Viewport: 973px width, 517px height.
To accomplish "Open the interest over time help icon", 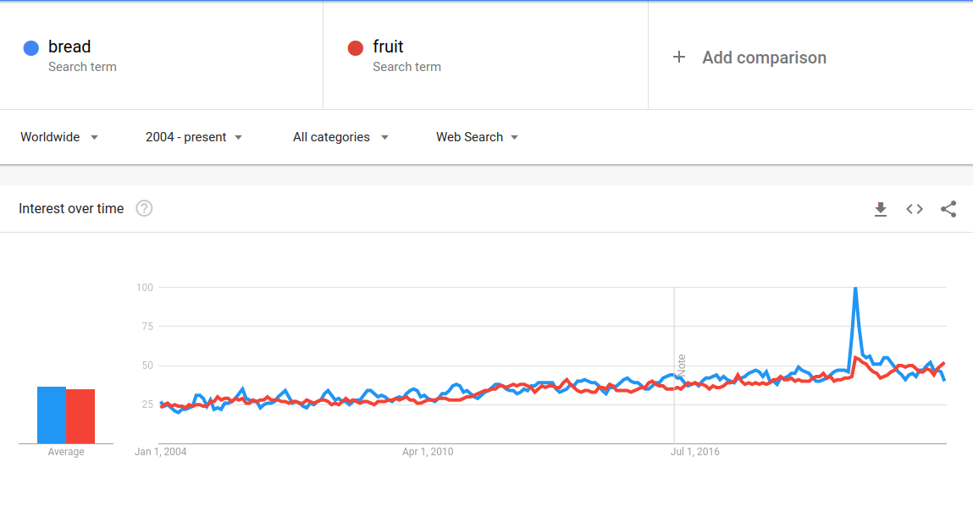I will pyautogui.click(x=144, y=208).
